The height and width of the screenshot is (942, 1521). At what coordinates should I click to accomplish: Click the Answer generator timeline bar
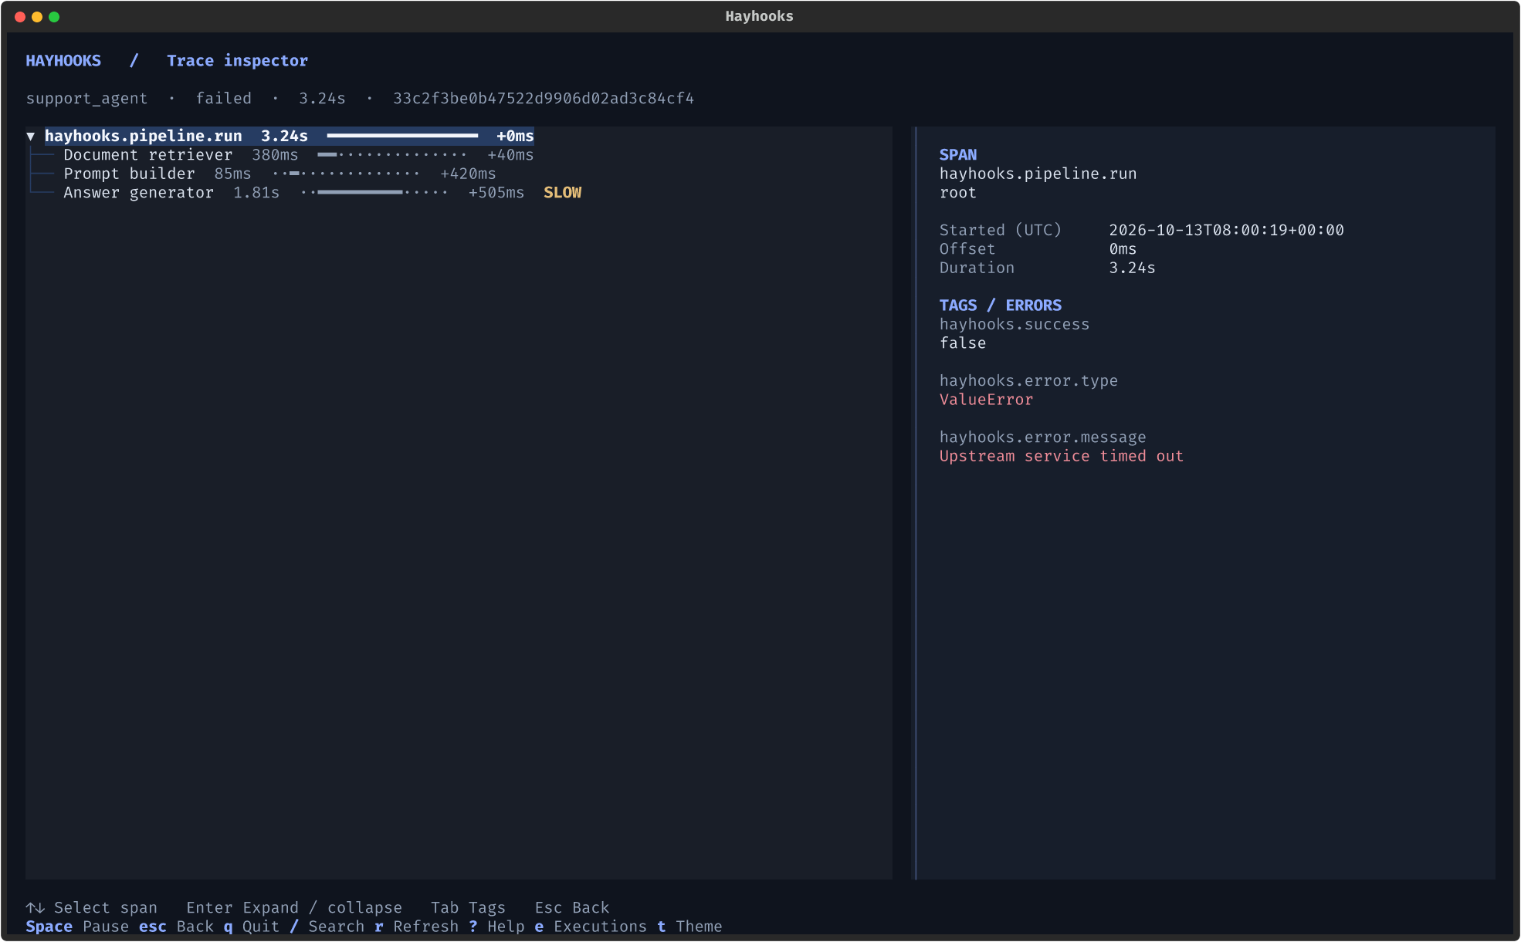click(374, 193)
